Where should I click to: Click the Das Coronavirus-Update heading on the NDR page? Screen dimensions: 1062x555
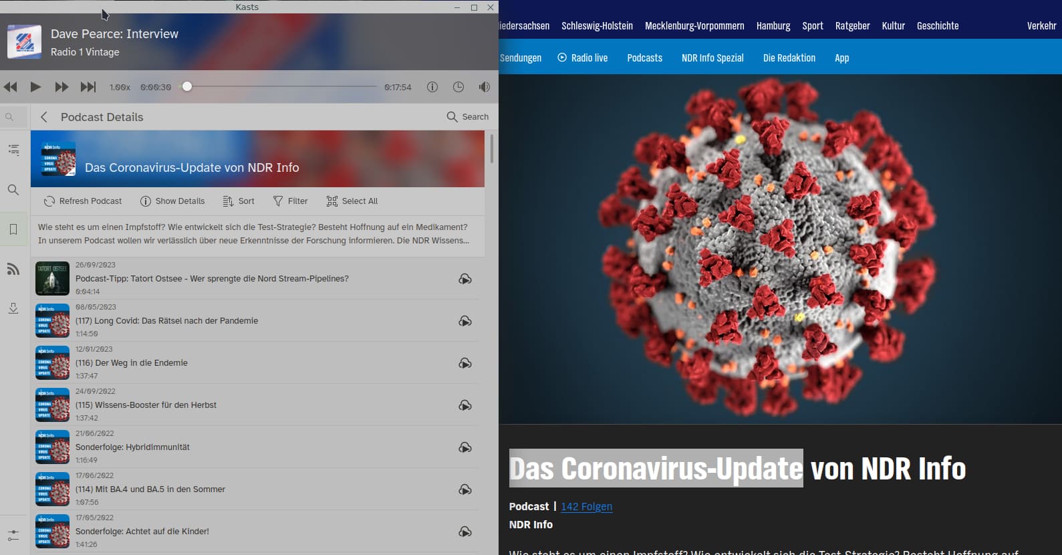(x=737, y=468)
